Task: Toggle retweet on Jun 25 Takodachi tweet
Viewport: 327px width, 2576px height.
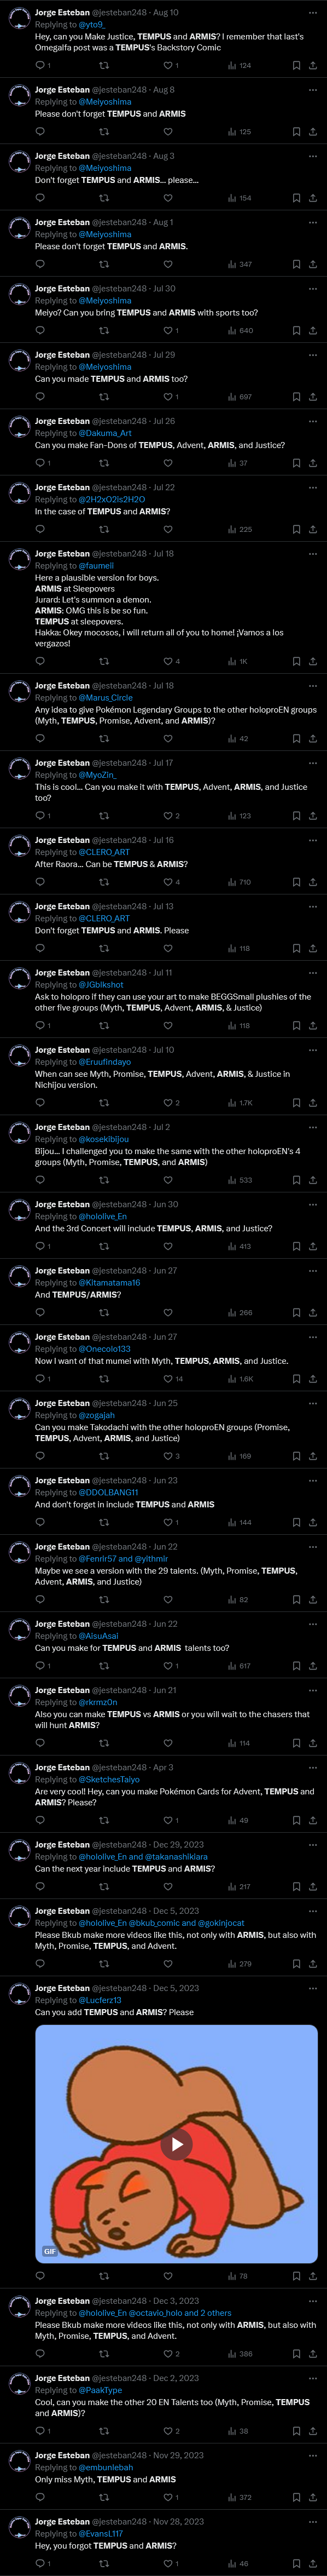Action: click(x=104, y=1456)
